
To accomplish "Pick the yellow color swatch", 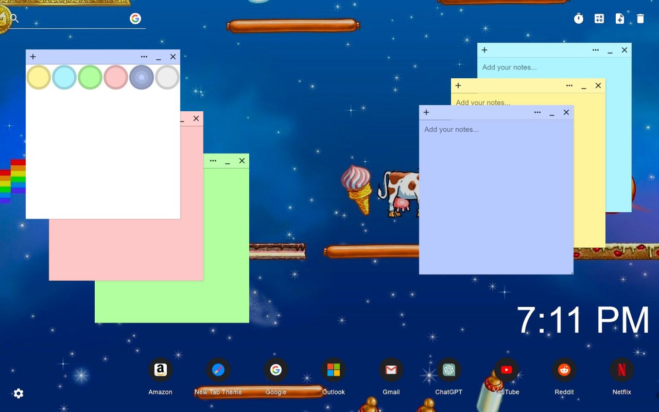I will (x=39, y=77).
